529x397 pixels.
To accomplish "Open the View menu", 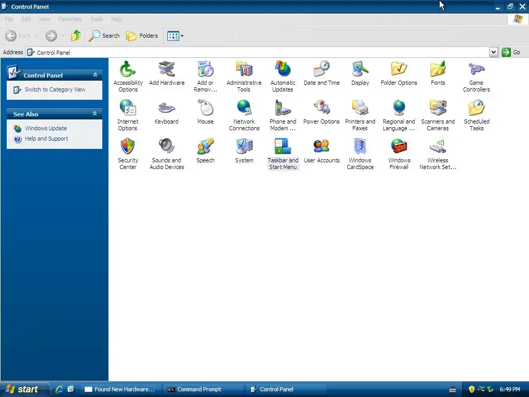I will click(44, 19).
